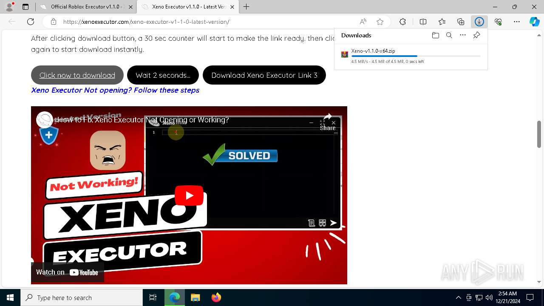Close the Xeno Executor v1.1.0 tab
544x306 pixels.
232,7
